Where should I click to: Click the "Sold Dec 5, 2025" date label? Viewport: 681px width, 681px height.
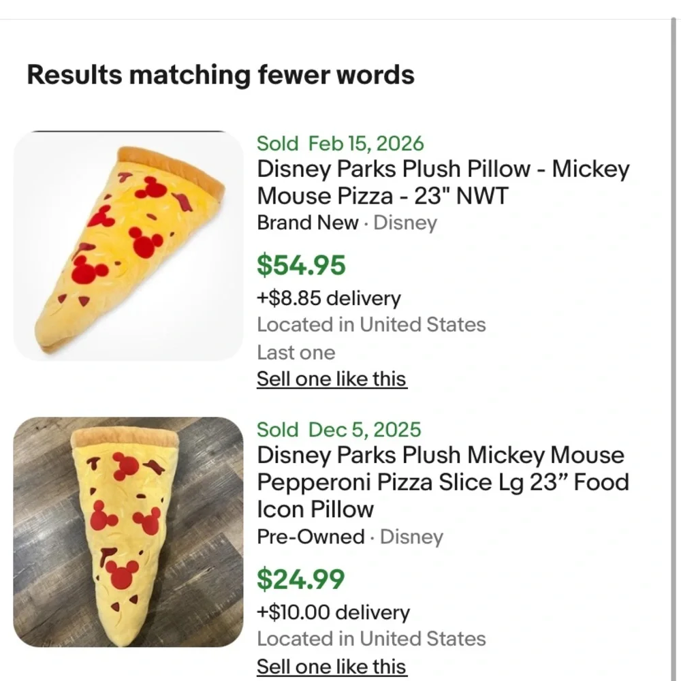point(338,430)
